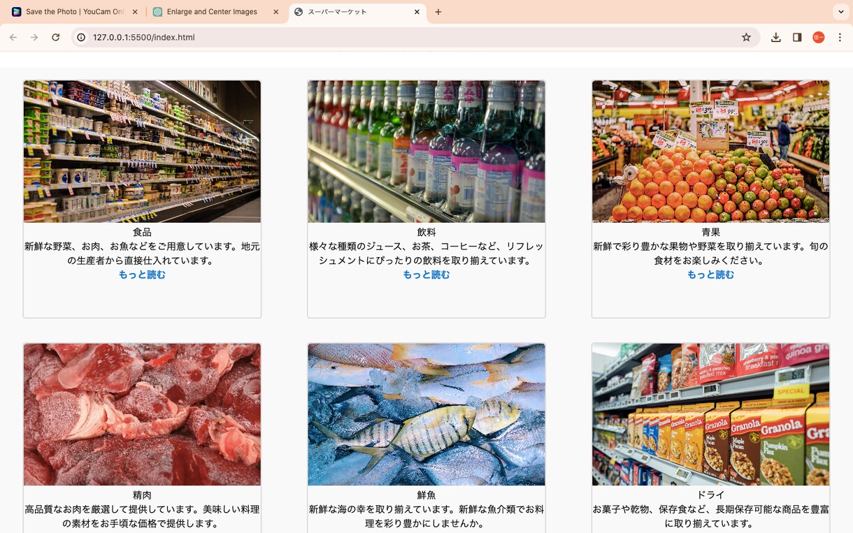The width and height of the screenshot is (853, 533).
Task: Switch to Save the Photo YouCam tab
Action: click(x=73, y=12)
